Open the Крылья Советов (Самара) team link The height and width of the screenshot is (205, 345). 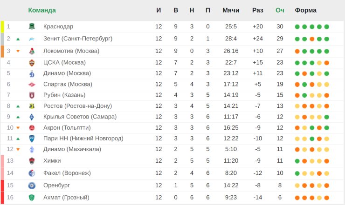click(80, 117)
